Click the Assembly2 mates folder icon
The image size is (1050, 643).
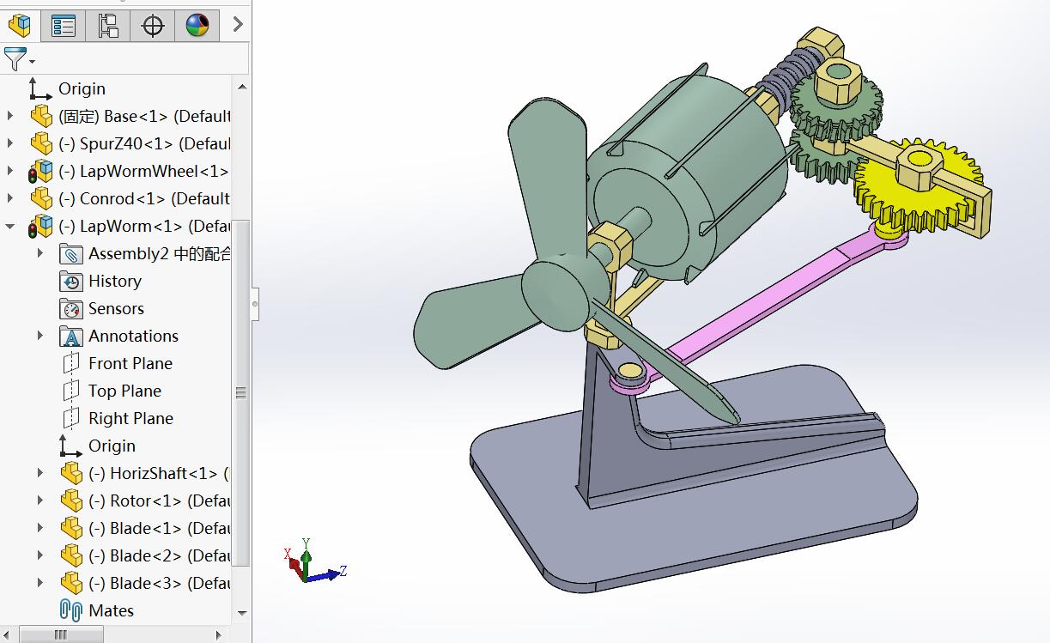pos(71,253)
